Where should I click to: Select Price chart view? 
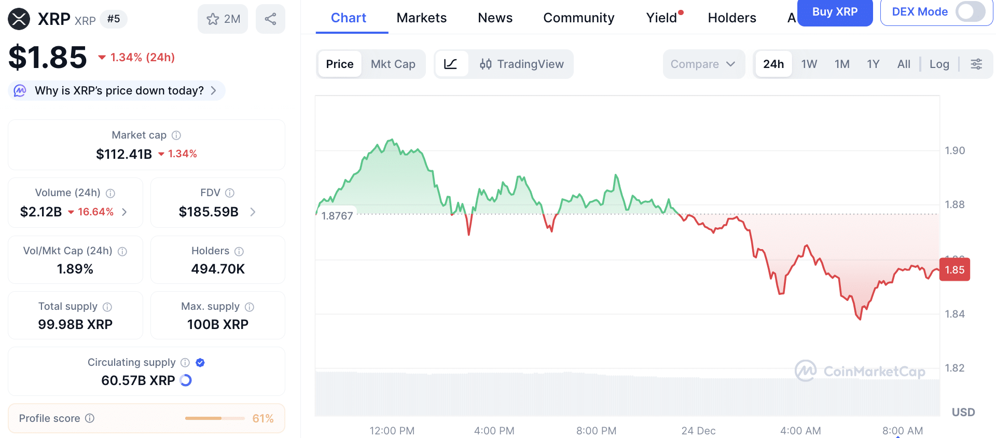tap(340, 64)
